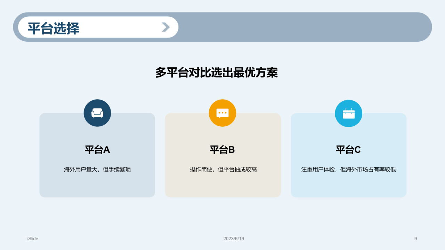The image size is (445, 250).
Task: Select the text 操作简便，但平台抽成较高
Action: tap(223, 169)
